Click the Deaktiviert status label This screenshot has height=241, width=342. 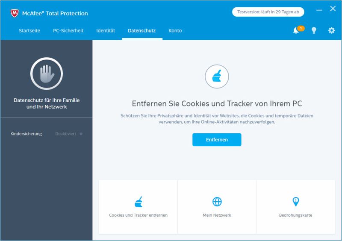[x=66, y=134]
